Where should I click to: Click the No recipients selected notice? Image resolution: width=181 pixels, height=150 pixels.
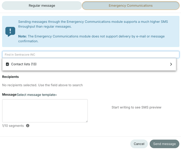[42, 85]
